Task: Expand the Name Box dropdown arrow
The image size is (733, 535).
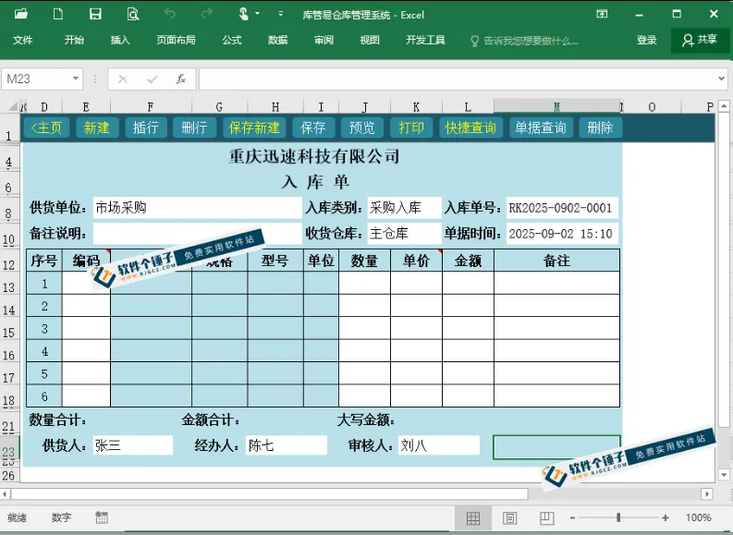Action: point(76,79)
